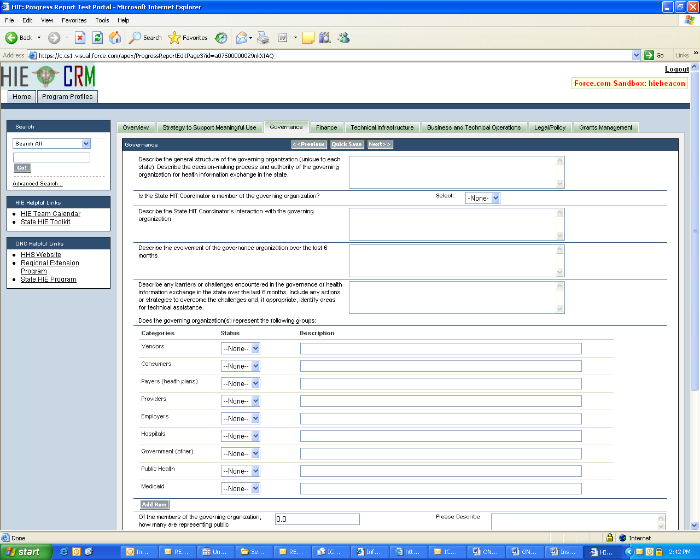This screenshot has height=560, width=700.
Task: Click the Stop loading icon in toolbar
Action: (x=80, y=38)
